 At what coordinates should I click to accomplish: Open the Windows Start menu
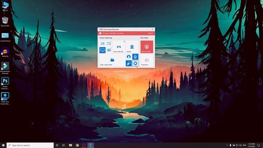3,145
